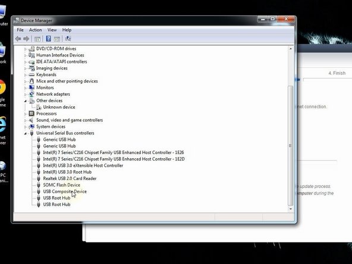Collapse the Other devices node
Screen dimensions: 352x264
point(26,101)
